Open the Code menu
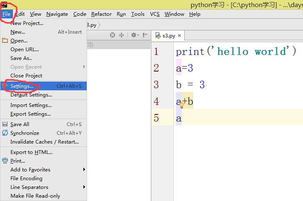Image resolution: width=303 pixels, height=201 pixels. click(x=80, y=14)
